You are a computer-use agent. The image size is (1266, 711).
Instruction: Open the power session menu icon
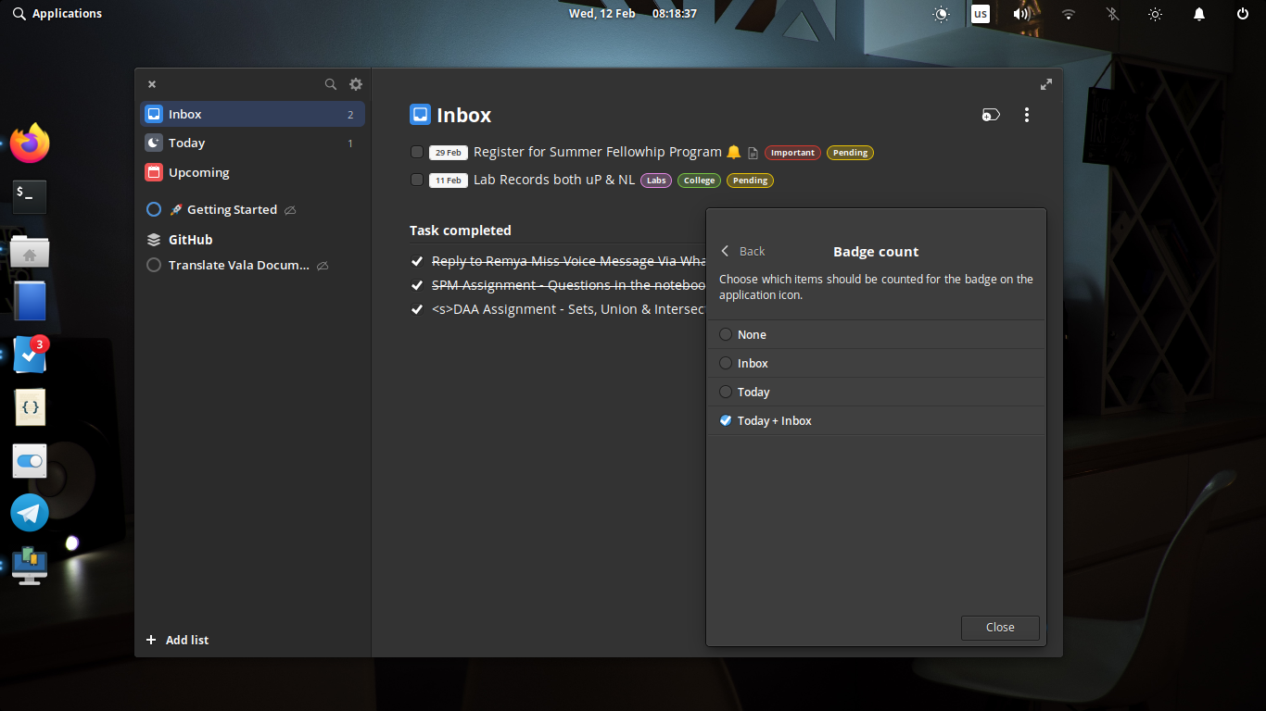click(1243, 14)
